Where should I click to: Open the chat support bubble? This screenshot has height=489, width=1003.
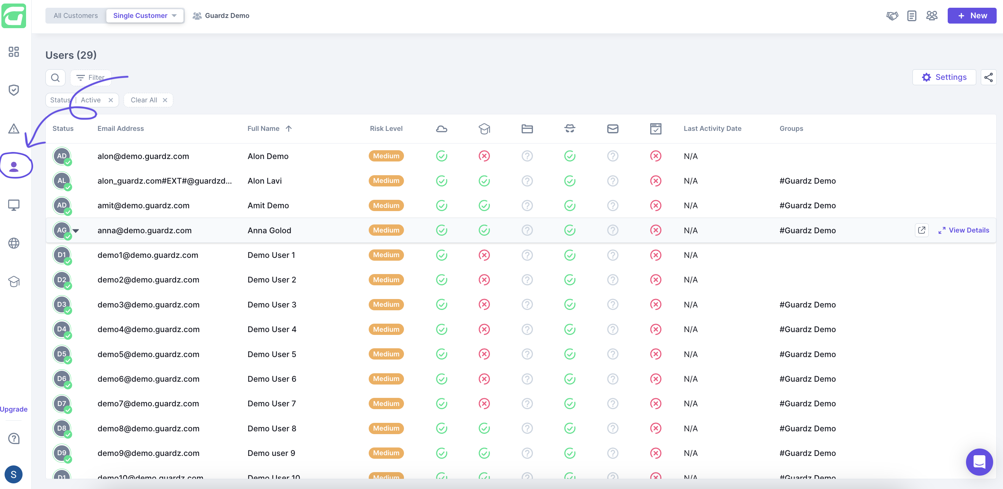pyautogui.click(x=979, y=462)
